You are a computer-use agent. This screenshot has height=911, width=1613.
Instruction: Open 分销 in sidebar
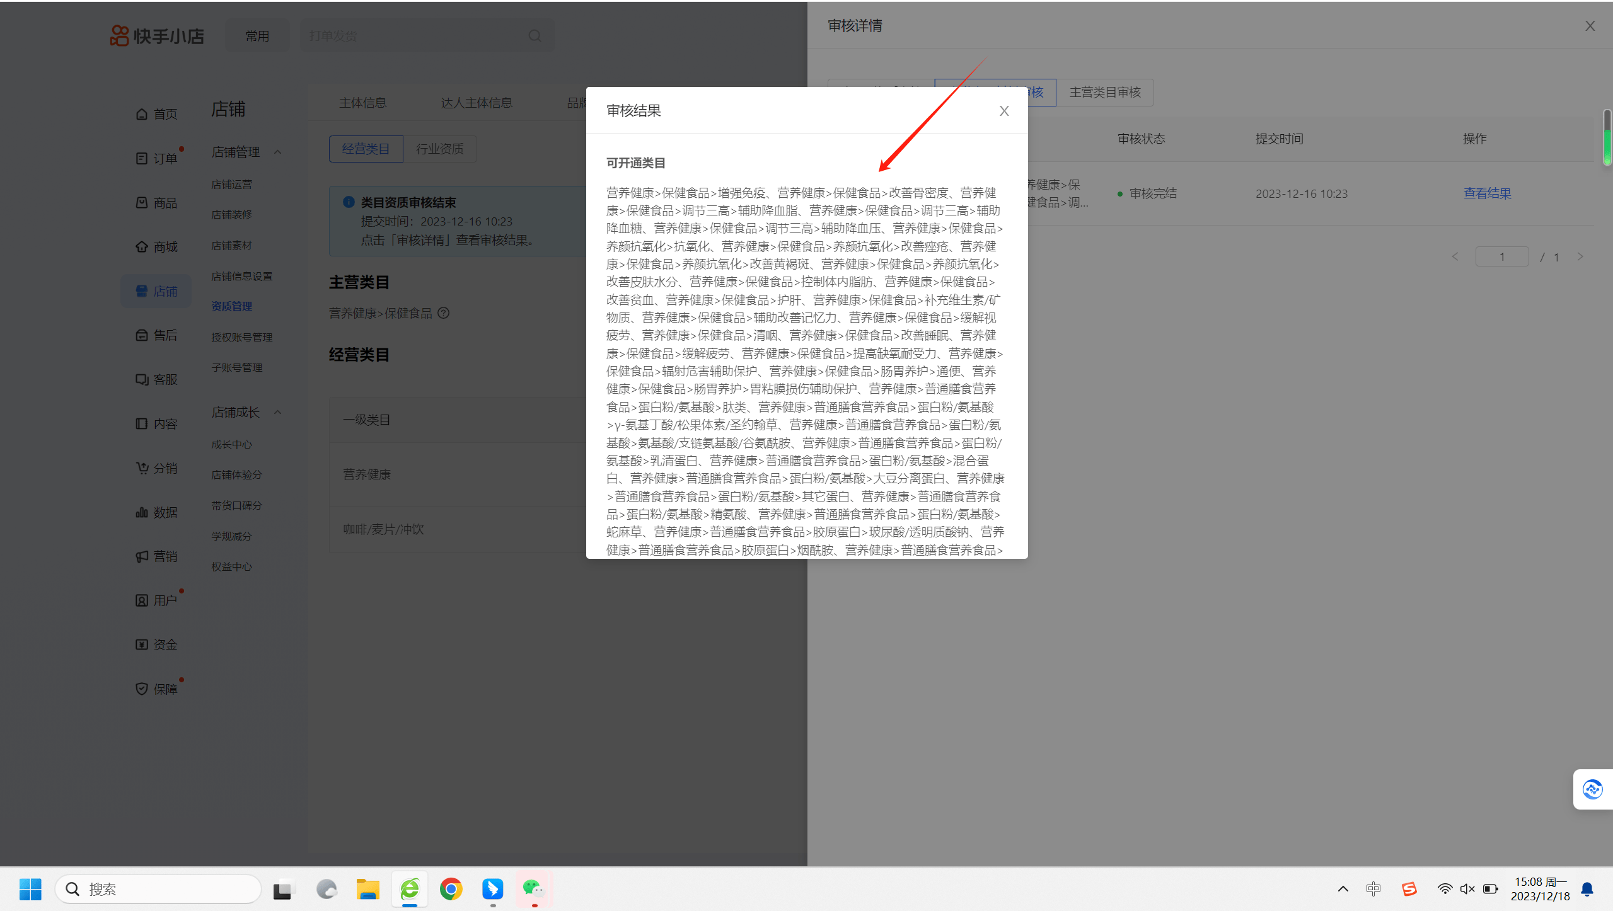click(x=156, y=468)
